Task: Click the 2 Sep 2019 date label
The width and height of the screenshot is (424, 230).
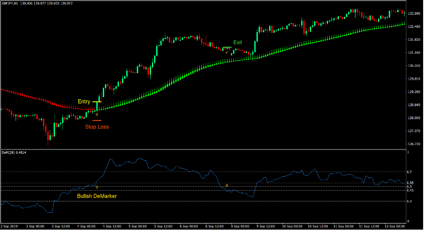Action: click(9, 226)
